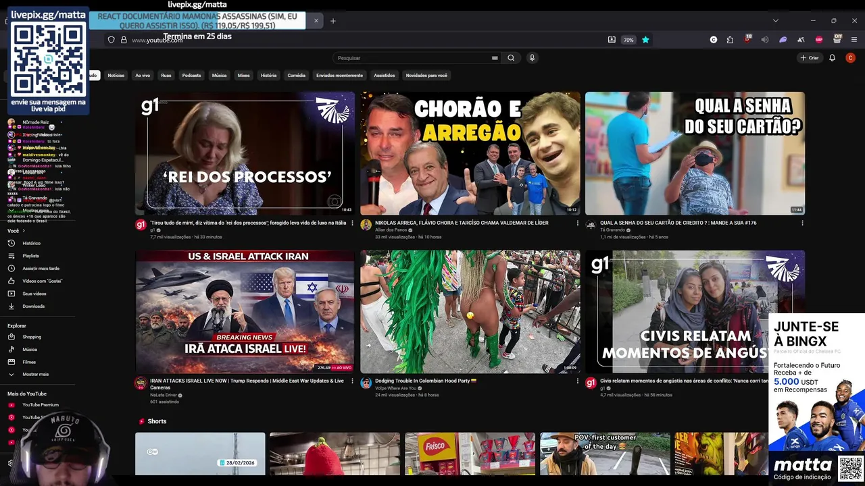Open the extension showing badge 18
The height and width of the screenshot is (486, 865).
[747, 39]
